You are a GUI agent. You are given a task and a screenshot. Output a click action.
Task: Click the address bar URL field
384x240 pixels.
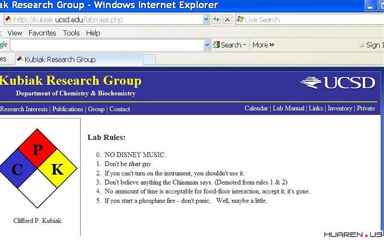coord(106,20)
